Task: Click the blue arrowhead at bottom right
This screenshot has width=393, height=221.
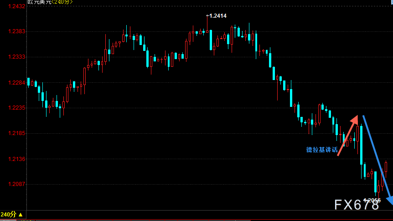Action: [390, 201]
